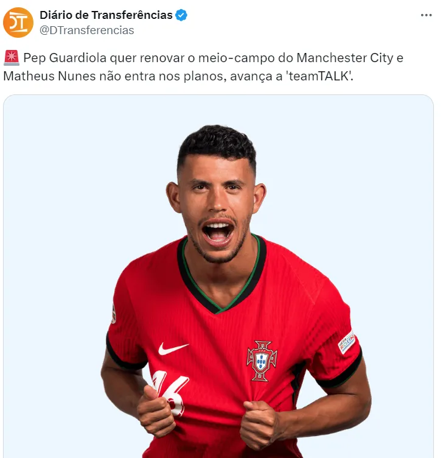Viewport: 443px width, 458px height.
Task: Open the @DTransferencias handle link
Action: [86, 30]
